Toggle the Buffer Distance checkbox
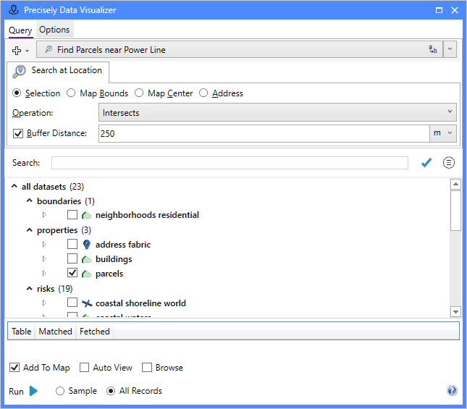This screenshot has width=467, height=409. coord(18,133)
